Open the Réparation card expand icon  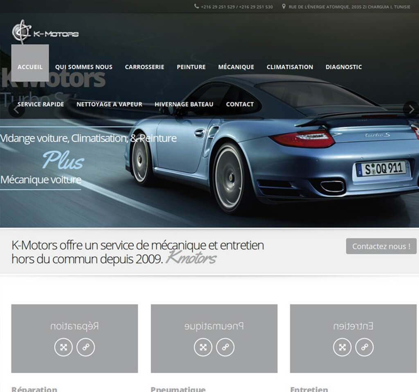click(63, 347)
